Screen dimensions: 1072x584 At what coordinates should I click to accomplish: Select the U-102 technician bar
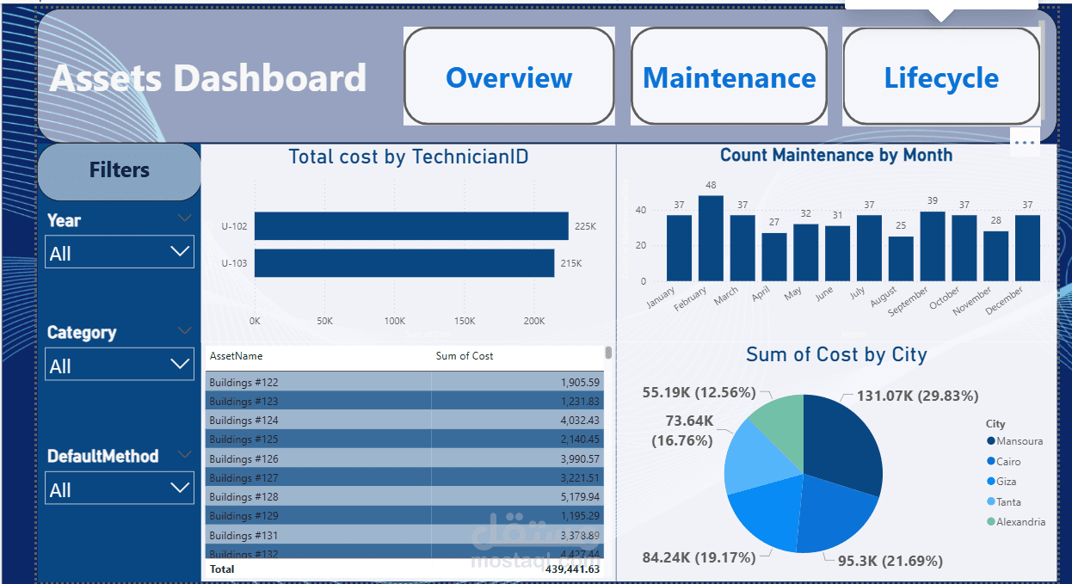(411, 226)
